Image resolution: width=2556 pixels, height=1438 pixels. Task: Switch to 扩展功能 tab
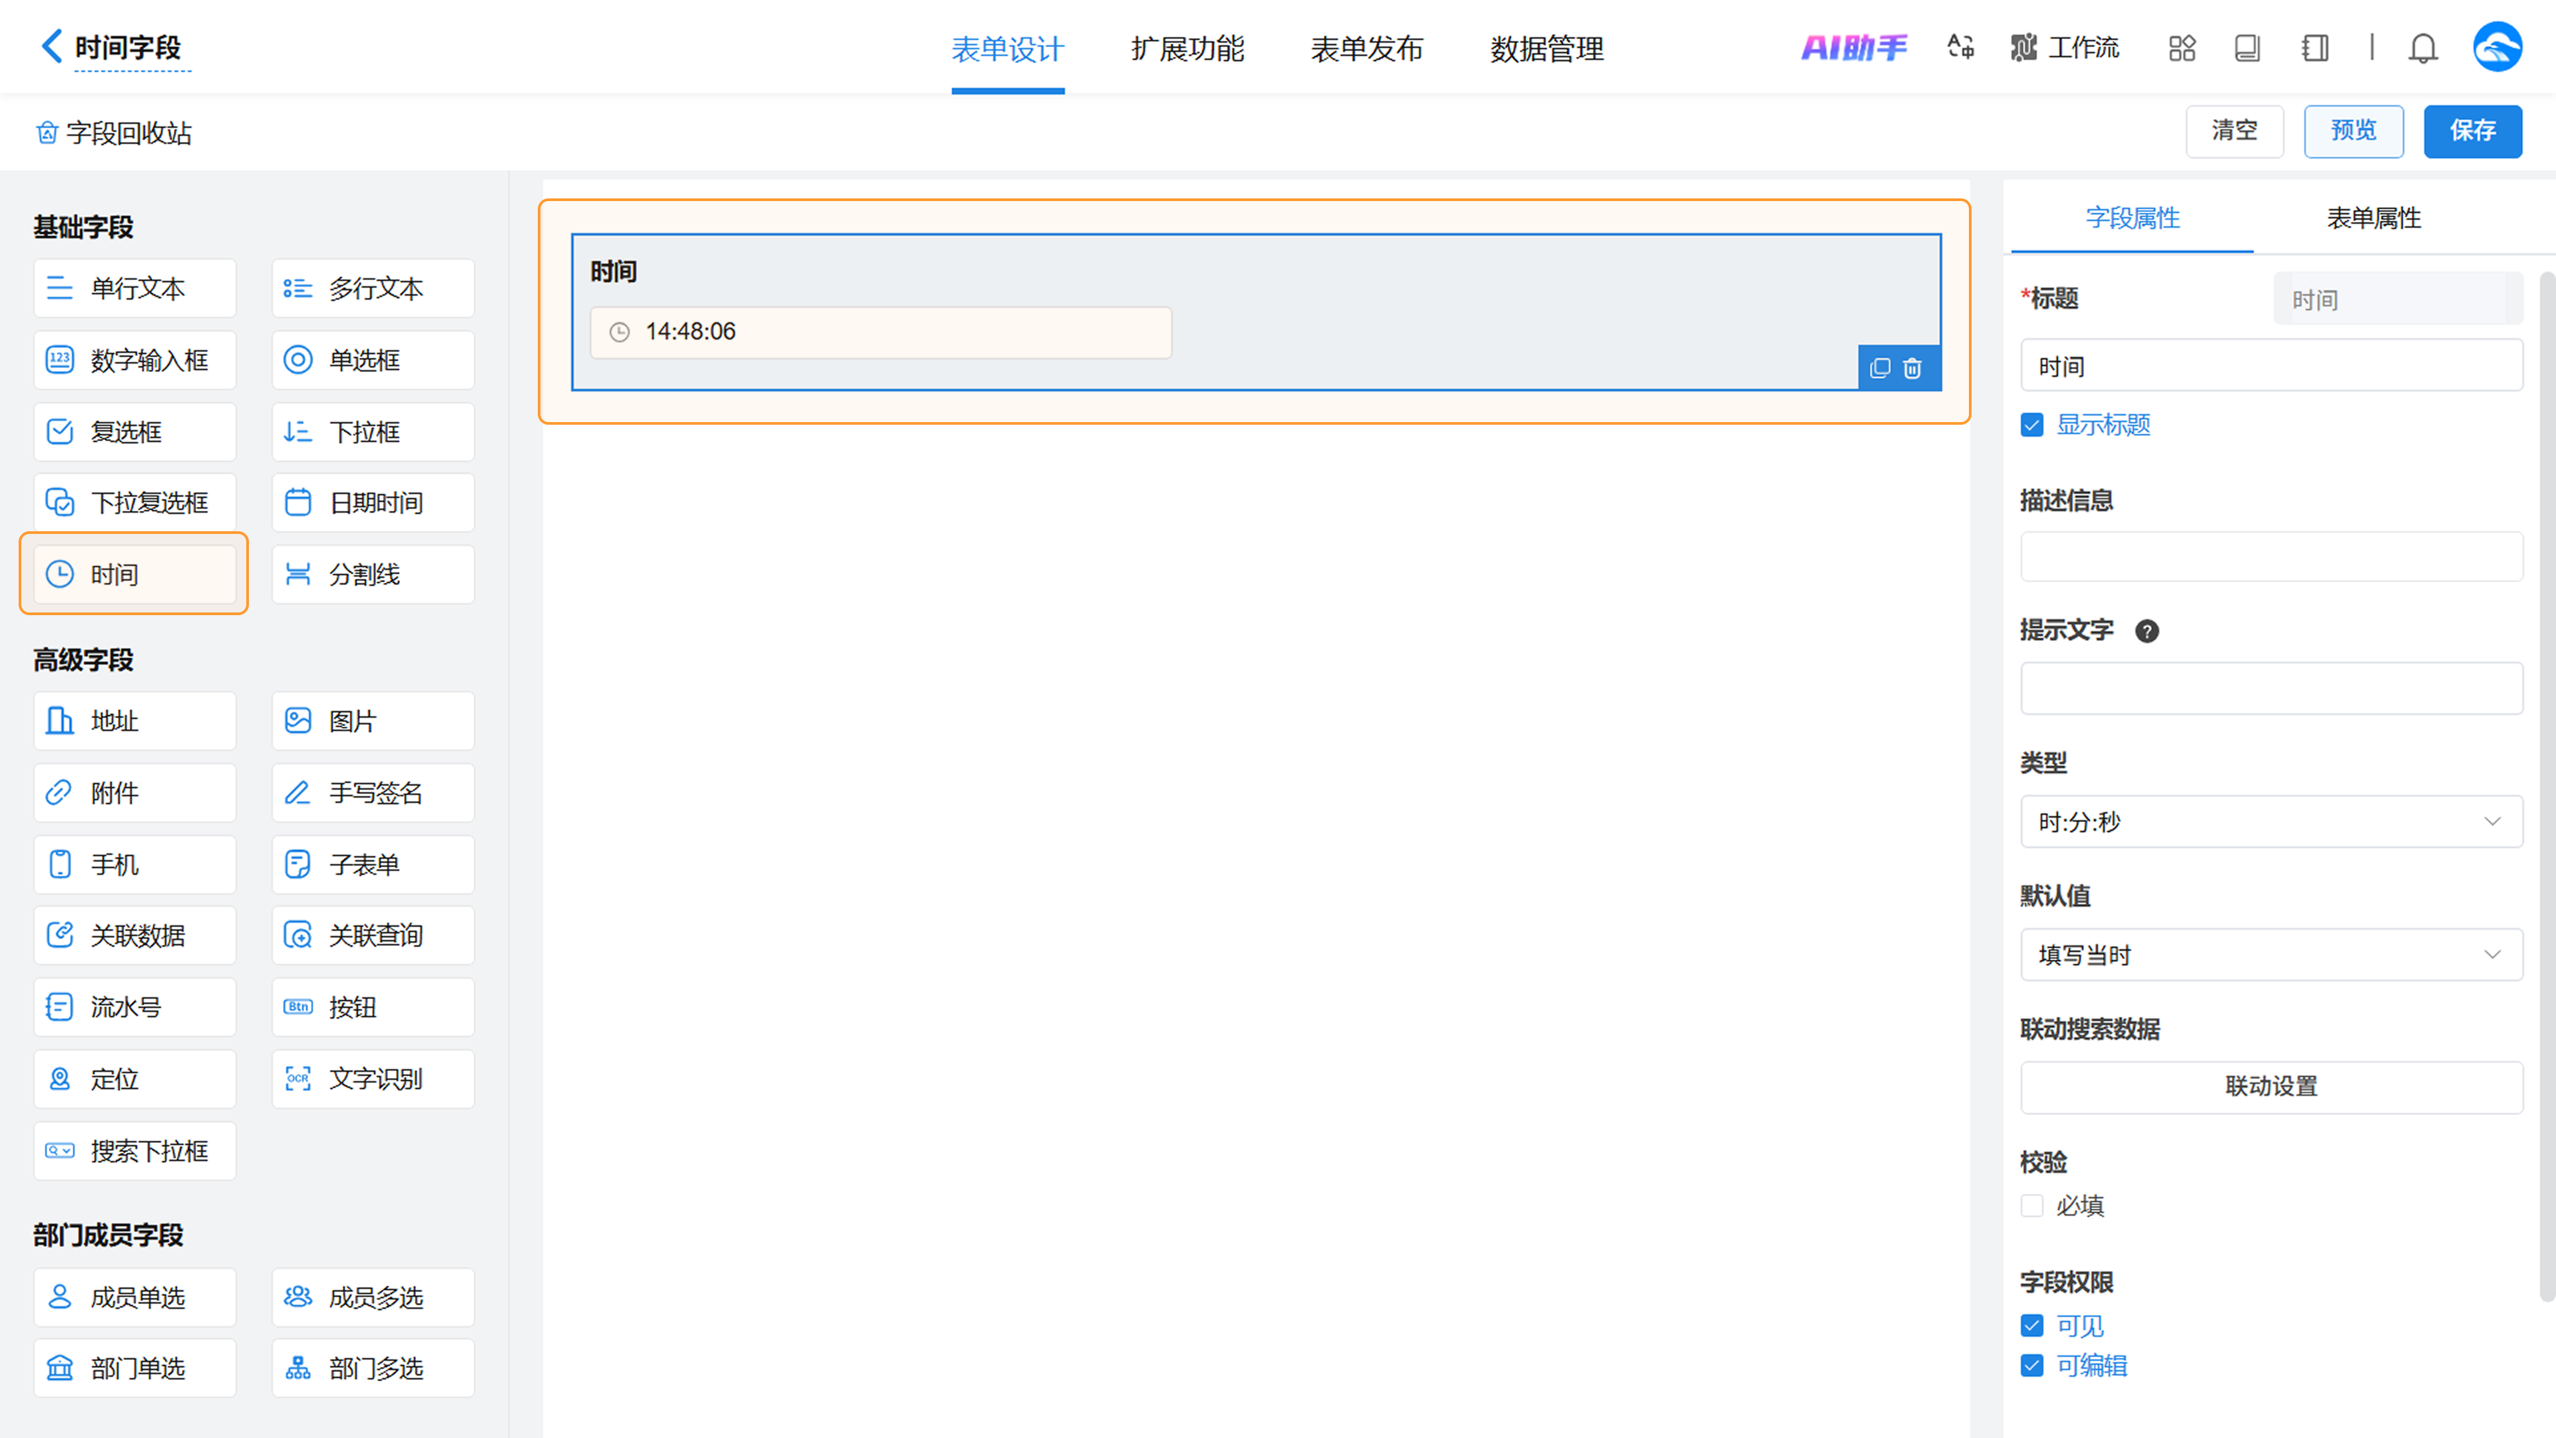pyautogui.click(x=1187, y=49)
